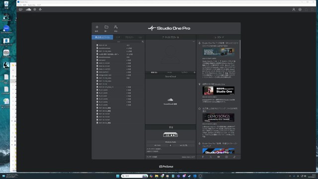Screen dimensions: 318x179
Task: Open the YouTube icon below news feed
Action: [219, 157]
